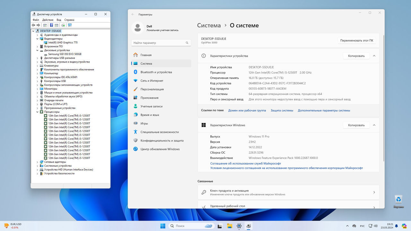This screenshot has height=231, width=411.
Task: Click the Найти параметр search field
Action: 161,43
